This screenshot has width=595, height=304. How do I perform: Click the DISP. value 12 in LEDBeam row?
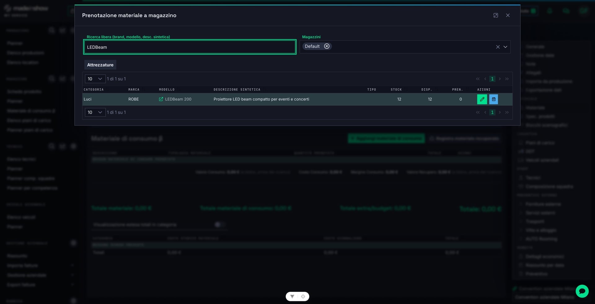pos(430,99)
